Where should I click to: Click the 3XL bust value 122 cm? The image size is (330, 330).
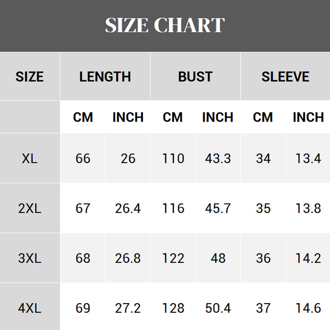[x=173, y=258]
